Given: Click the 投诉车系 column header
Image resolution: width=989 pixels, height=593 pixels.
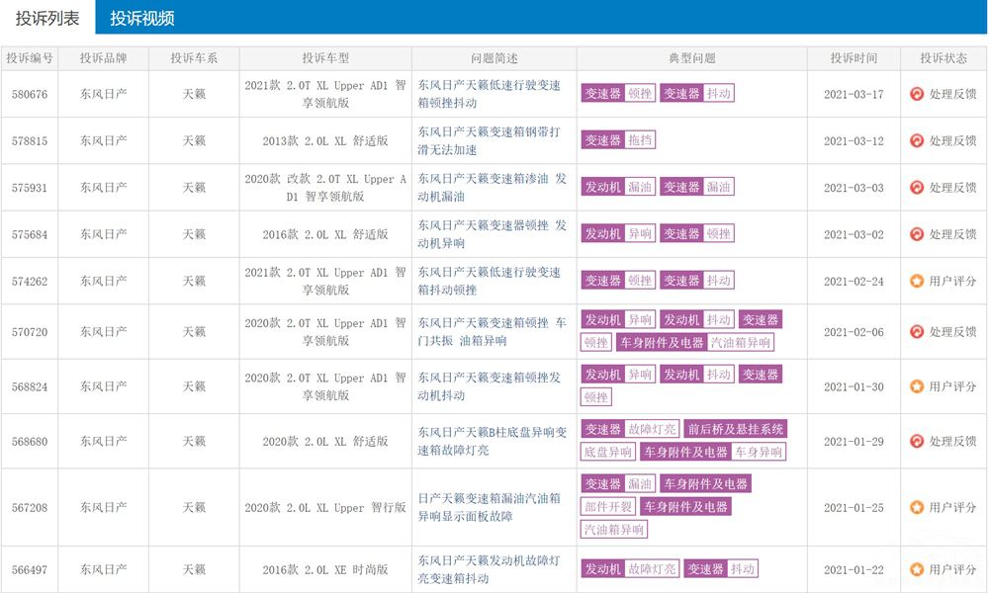Looking at the screenshot, I should point(194,58).
